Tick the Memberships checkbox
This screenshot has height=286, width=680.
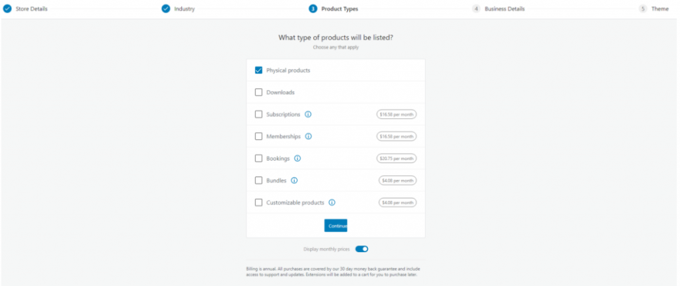[258, 136]
